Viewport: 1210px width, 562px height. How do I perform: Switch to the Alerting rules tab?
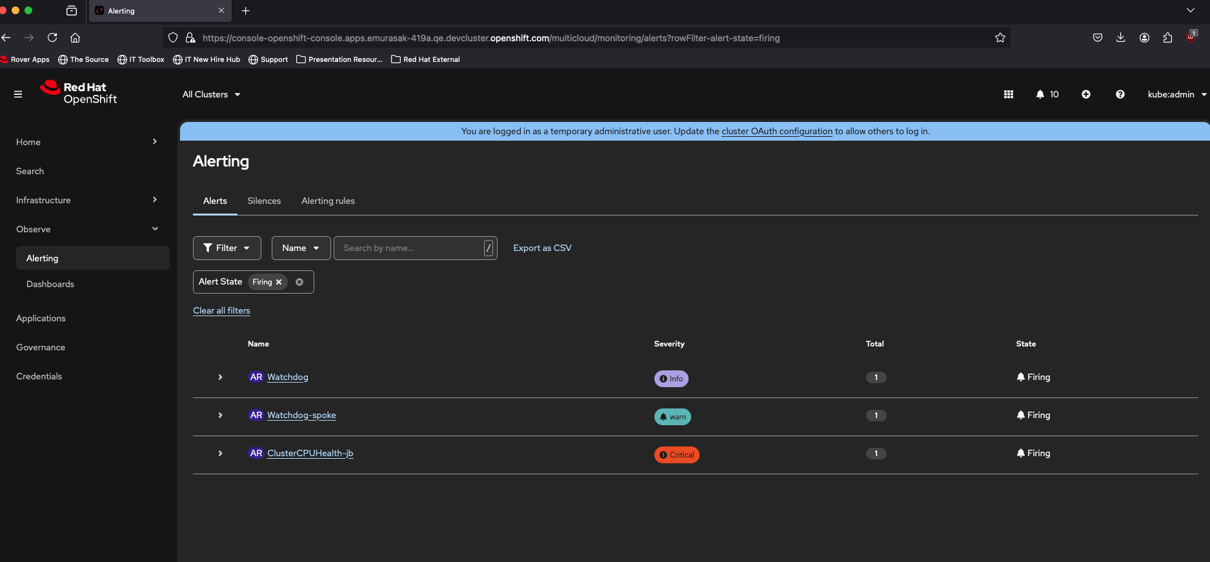coord(328,201)
